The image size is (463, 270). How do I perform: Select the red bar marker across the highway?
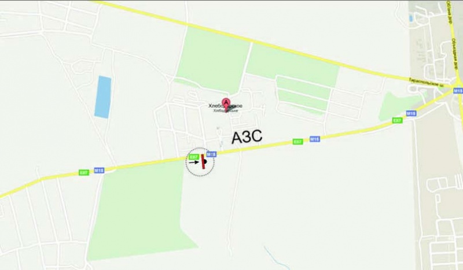[203, 161]
